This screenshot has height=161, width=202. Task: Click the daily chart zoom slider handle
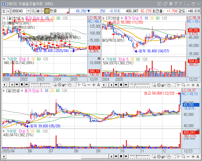[137, 156]
